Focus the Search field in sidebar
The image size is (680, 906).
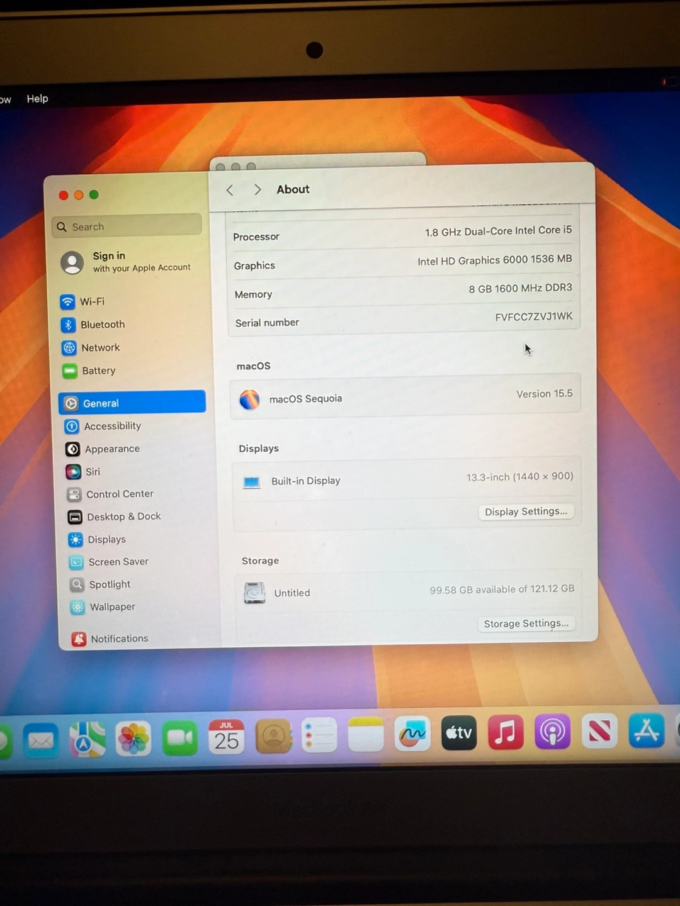click(127, 226)
